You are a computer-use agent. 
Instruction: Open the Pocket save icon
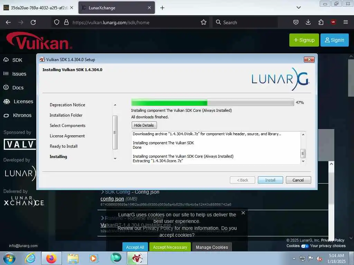pos(296,22)
